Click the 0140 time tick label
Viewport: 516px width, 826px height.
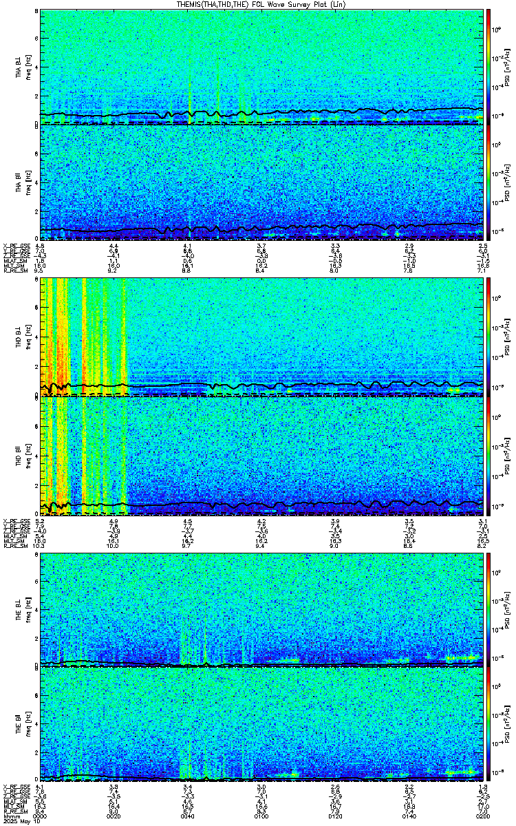point(410,815)
